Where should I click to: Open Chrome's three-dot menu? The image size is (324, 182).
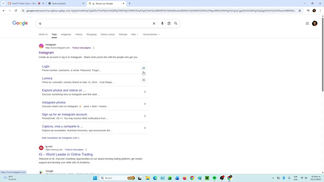coord(320,11)
